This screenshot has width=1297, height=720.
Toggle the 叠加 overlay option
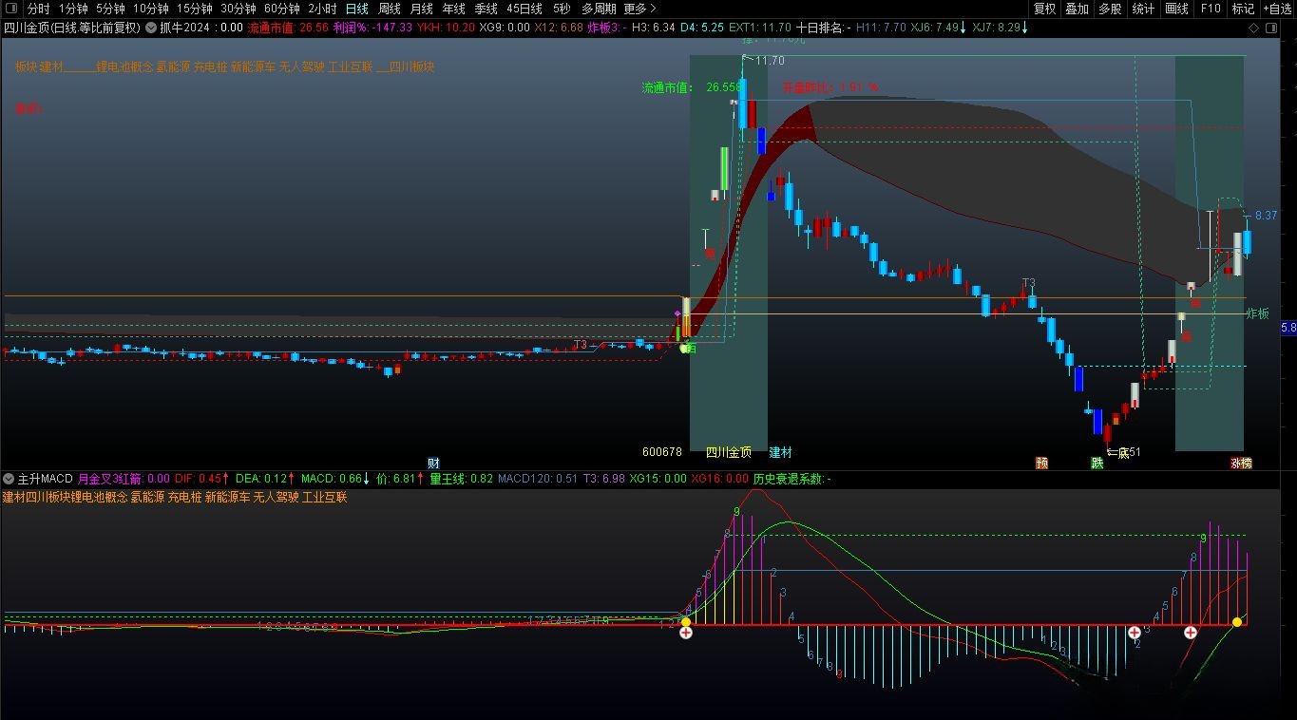[x=1077, y=9]
